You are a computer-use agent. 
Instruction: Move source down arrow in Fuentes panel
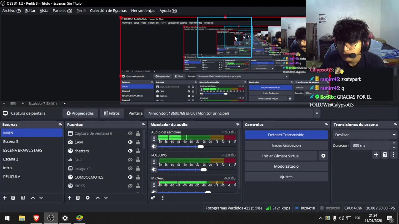(106, 198)
